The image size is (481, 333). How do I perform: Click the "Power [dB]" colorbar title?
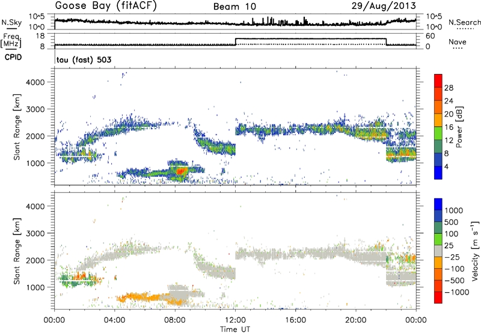[x=459, y=127]
